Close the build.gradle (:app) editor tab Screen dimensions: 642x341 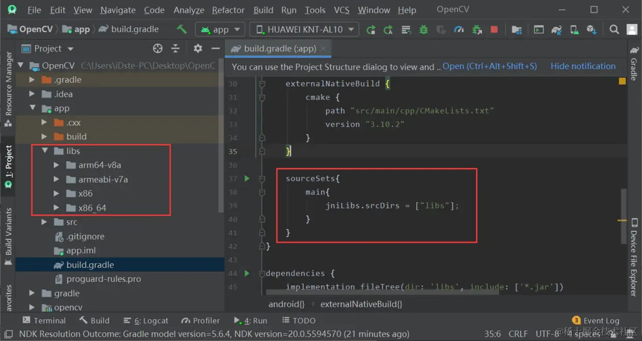click(324, 48)
